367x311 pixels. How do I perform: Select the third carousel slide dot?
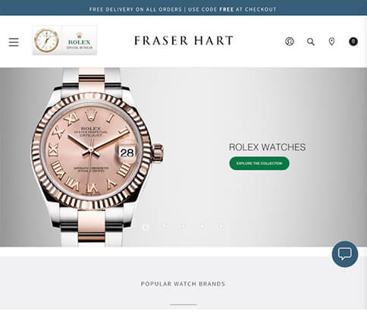click(183, 226)
